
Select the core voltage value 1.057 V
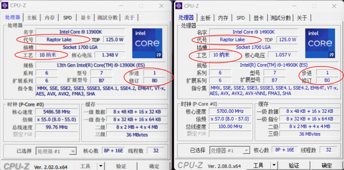pos(283,55)
